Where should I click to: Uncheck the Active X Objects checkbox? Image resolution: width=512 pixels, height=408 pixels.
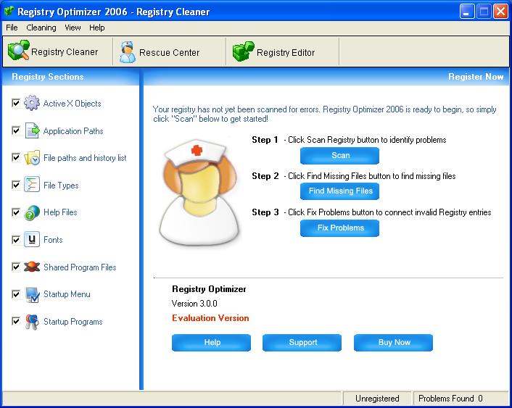point(16,104)
